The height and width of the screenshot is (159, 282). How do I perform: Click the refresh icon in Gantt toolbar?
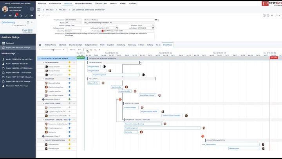[x=91, y=50]
